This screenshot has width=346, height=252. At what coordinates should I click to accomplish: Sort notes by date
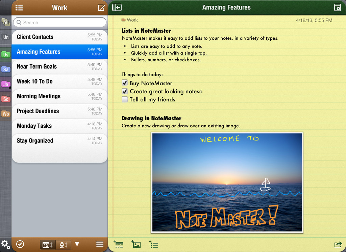[48, 245]
